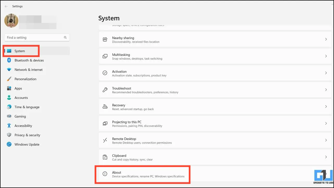Select Accessibility label in sidebar
The height and width of the screenshot is (188, 334).
coord(23,126)
